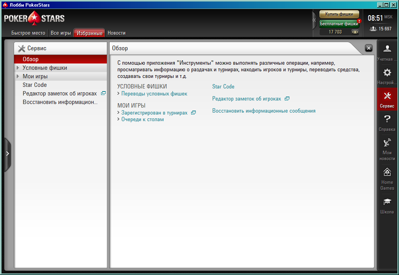Click the Мои игры label in tree
Screen dimensions: 399x275
[x=35, y=76]
